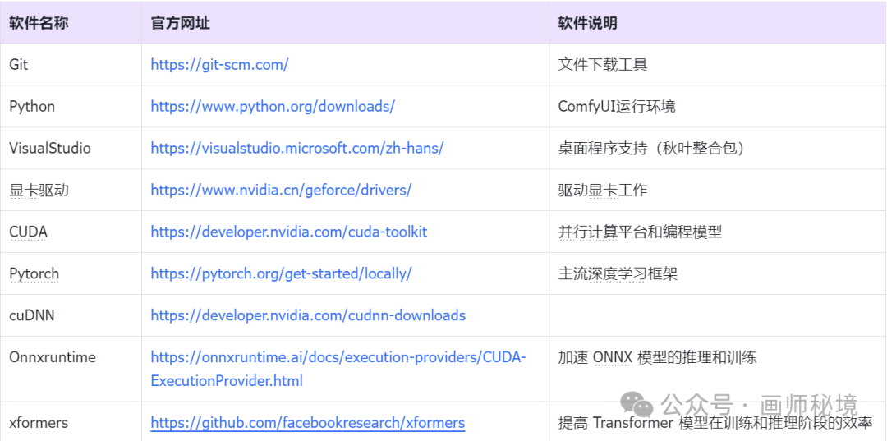
Task: Open the cudnn-downloads link
Action: pyautogui.click(x=308, y=315)
